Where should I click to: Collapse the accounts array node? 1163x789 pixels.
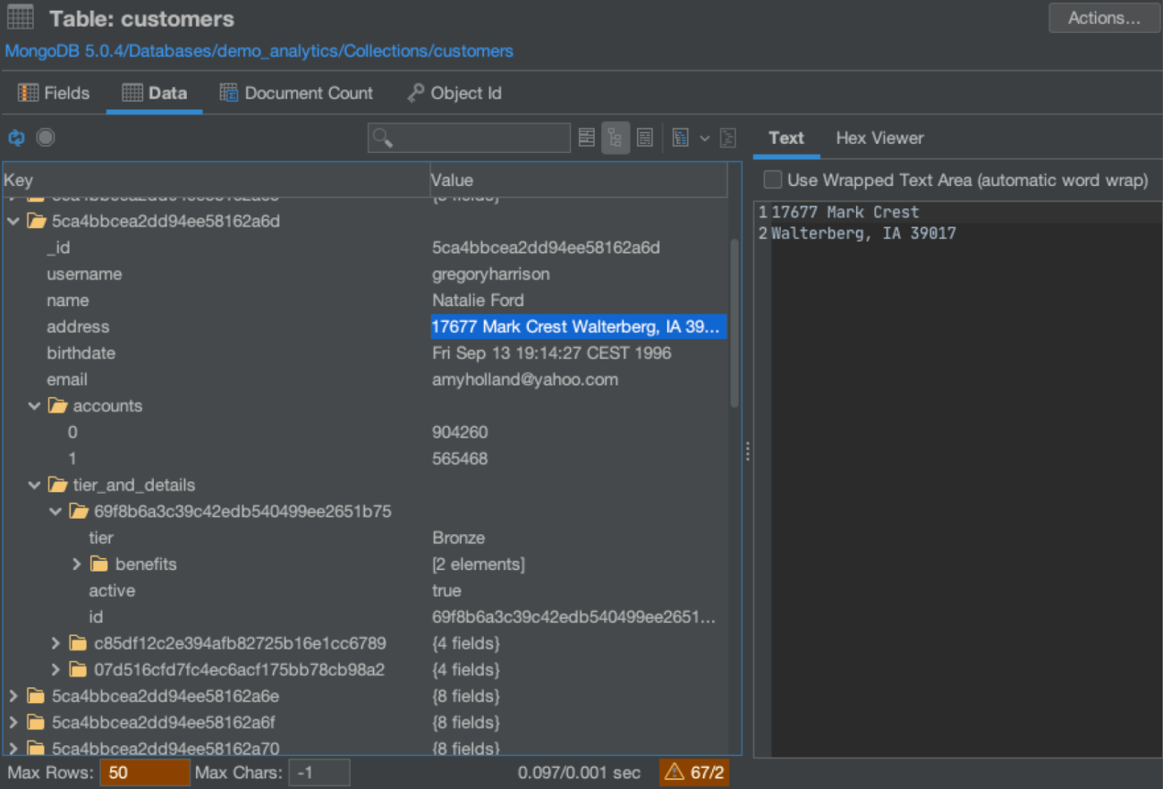click(x=34, y=405)
